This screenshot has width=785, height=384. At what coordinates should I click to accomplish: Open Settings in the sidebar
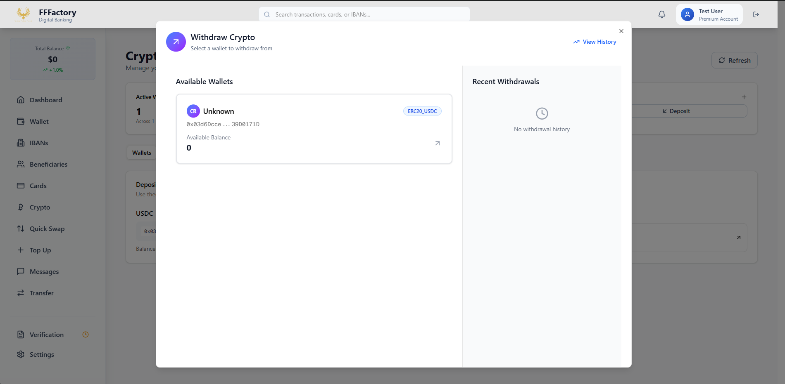42,354
